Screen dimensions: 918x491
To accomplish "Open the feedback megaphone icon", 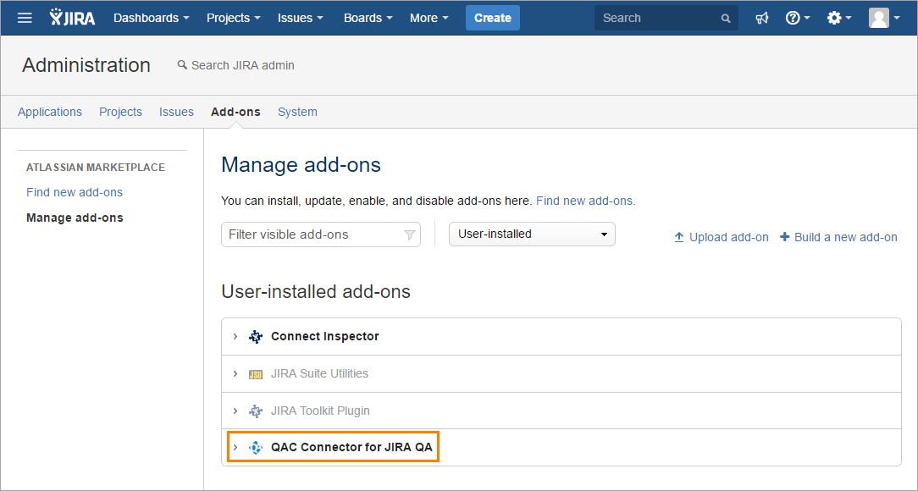I will coord(761,17).
